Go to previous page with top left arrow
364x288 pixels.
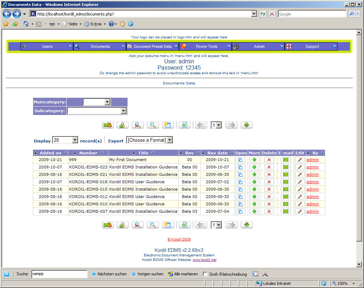pos(201,125)
